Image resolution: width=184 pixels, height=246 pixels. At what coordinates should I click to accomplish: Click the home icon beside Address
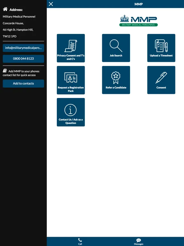[x=5, y=9]
